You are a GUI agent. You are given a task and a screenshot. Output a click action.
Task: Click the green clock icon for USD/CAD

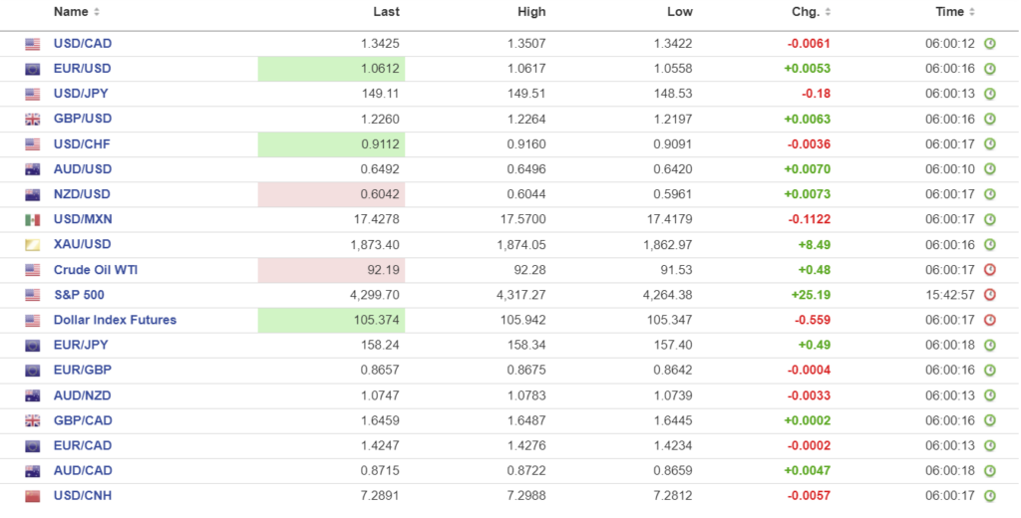(x=990, y=44)
